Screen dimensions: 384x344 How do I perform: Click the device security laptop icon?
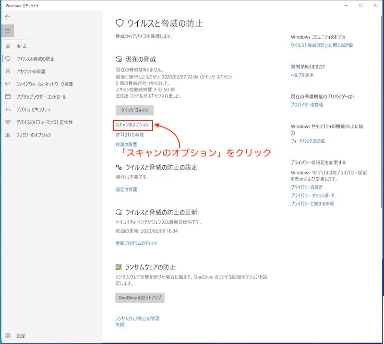coord(8,110)
